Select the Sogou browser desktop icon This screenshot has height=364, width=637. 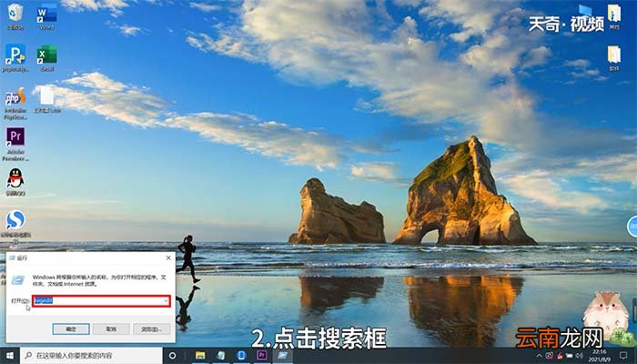point(15,226)
